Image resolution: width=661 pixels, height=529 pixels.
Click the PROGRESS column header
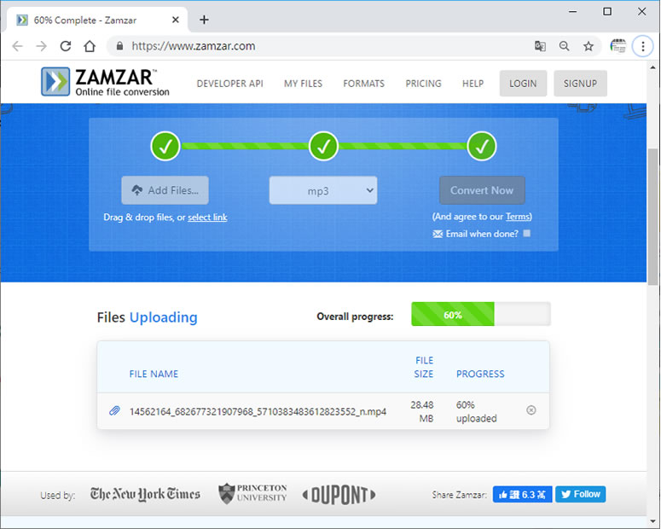[x=480, y=374]
